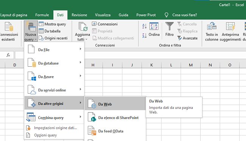
Task: Choose Da Web in the submenu
Action: pos(115,103)
